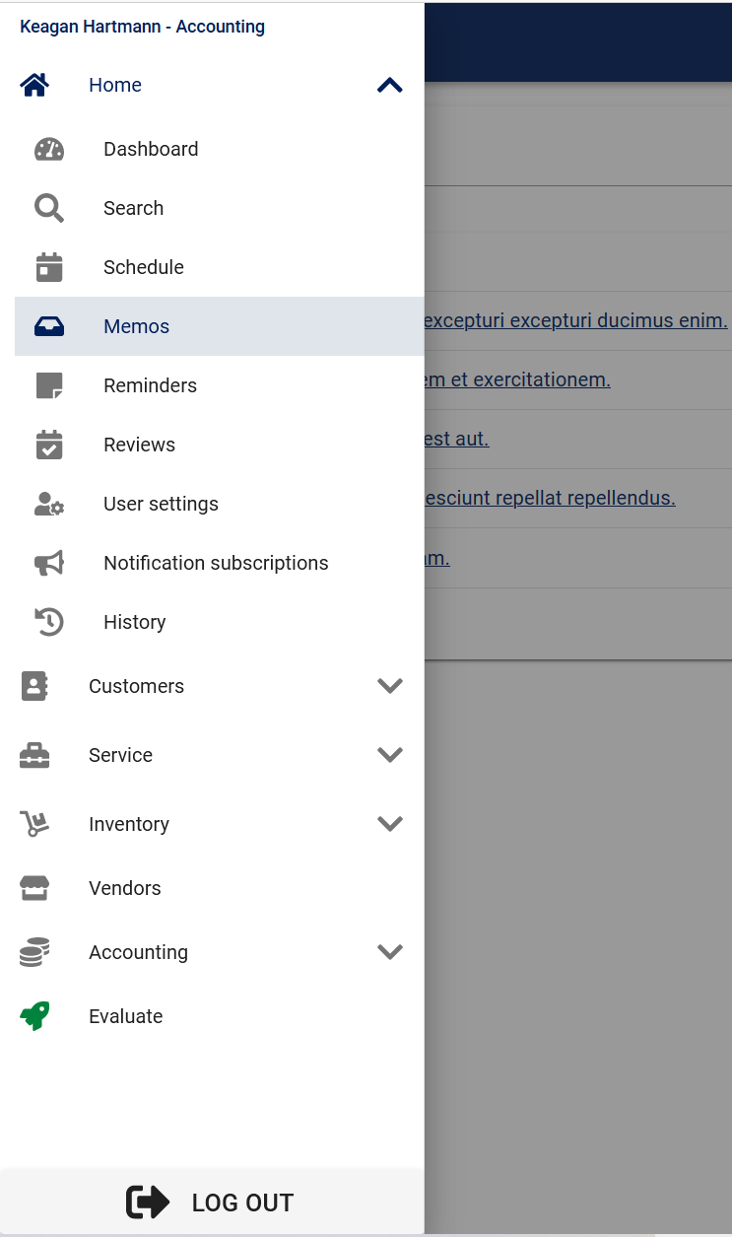Click the Reminders sticky note icon

[x=49, y=385]
